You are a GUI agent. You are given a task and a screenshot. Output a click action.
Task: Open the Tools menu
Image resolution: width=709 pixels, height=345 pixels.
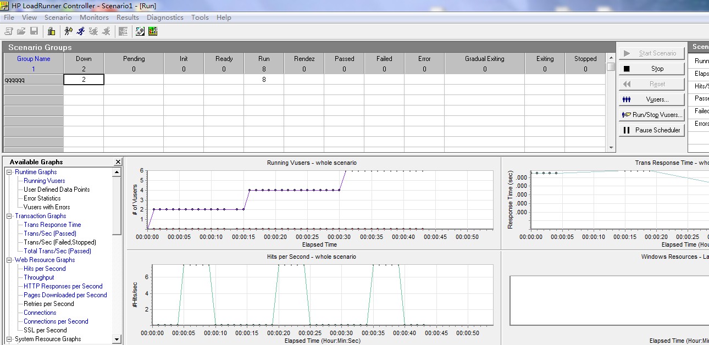click(200, 17)
